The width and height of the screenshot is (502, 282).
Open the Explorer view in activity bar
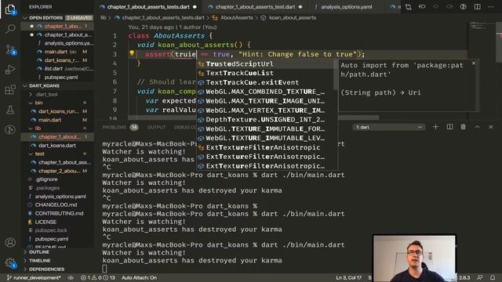[10, 9]
